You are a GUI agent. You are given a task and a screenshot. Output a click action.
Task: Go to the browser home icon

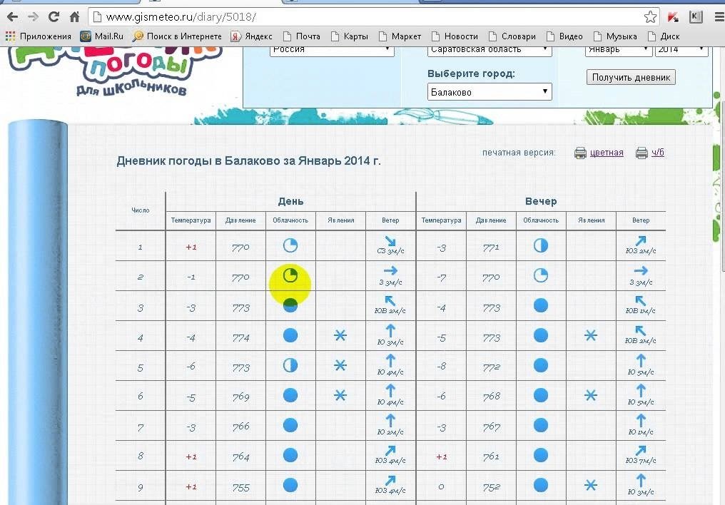coord(74,17)
